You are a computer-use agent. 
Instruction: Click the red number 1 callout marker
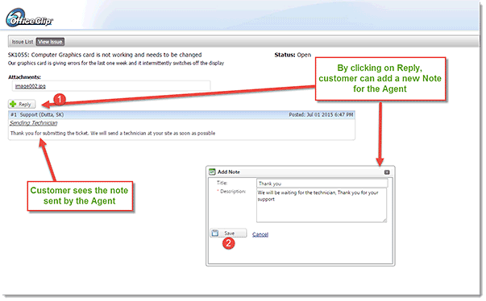pos(60,100)
